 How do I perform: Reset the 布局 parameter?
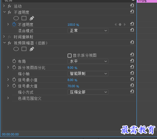click(132, 61)
